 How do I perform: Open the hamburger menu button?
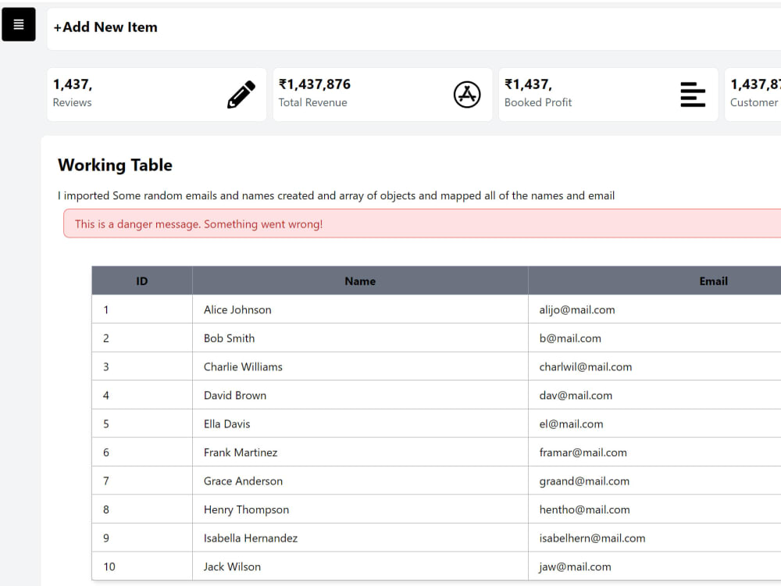click(19, 24)
